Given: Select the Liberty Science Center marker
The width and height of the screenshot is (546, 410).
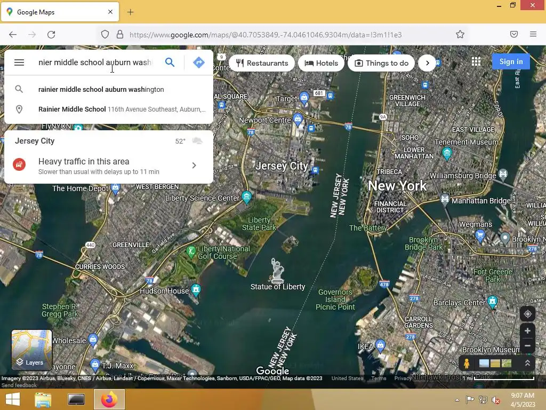Looking at the screenshot, I should [246, 197].
